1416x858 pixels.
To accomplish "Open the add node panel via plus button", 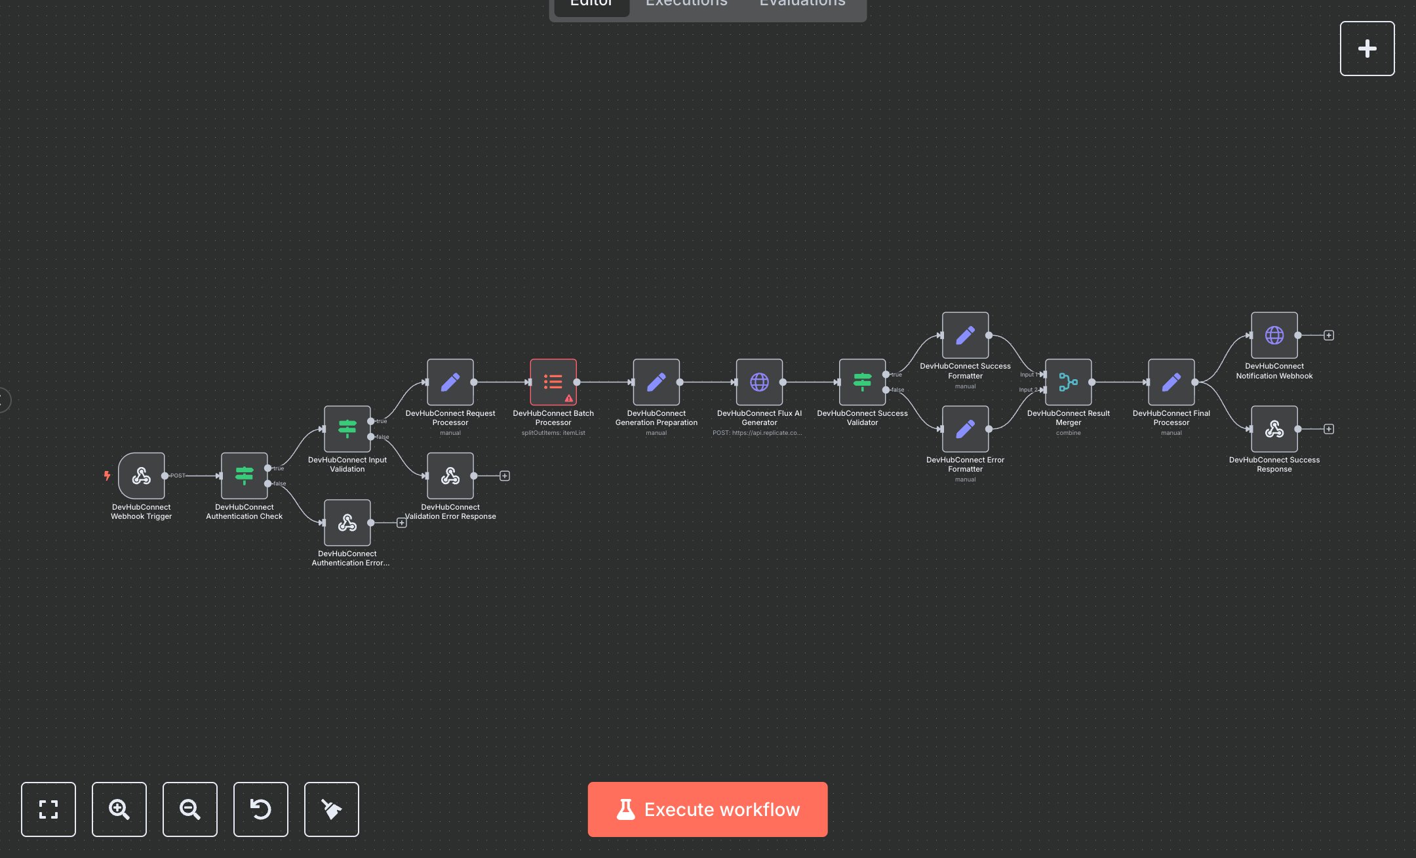I will [1367, 48].
